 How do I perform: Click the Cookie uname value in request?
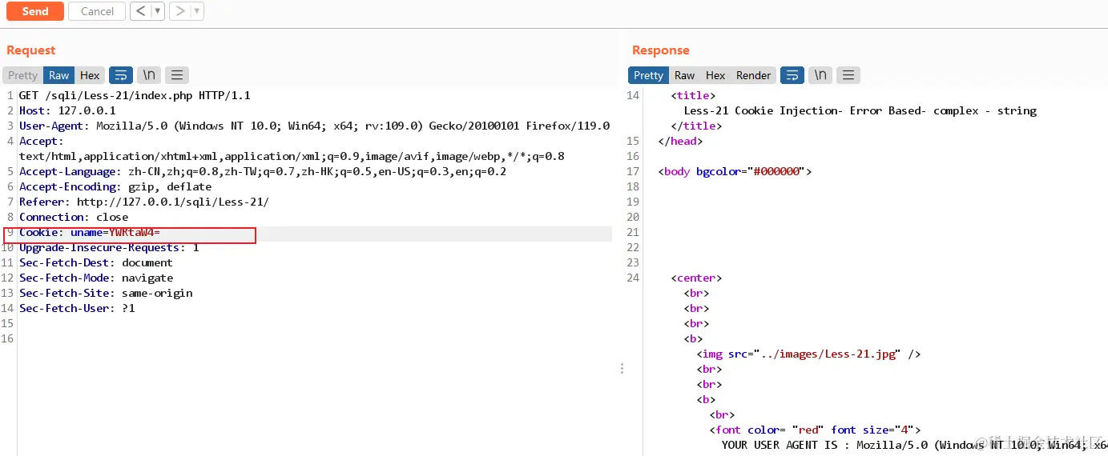point(135,233)
